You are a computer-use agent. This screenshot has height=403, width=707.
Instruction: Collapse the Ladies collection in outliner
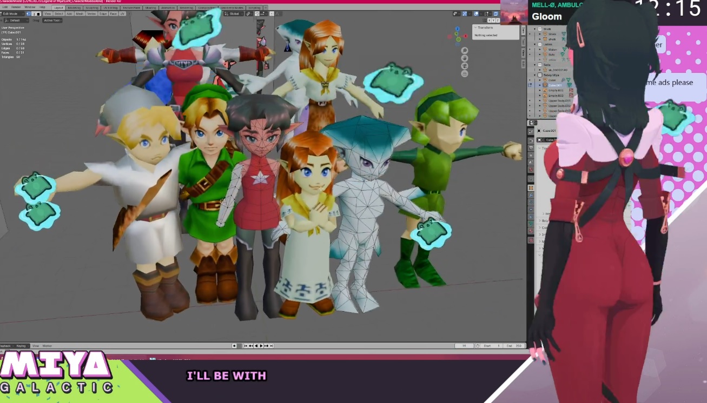click(536, 44)
